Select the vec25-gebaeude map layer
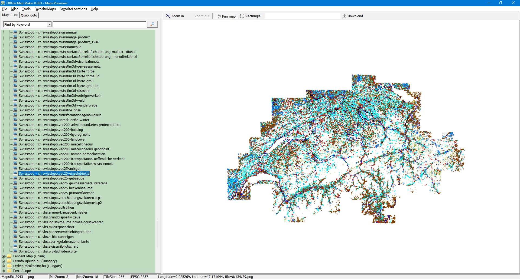The image size is (520, 279). 51,178
